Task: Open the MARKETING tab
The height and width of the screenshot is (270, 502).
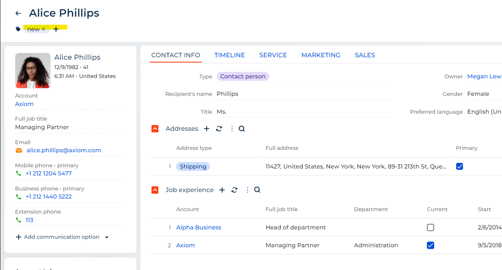Action: pyautogui.click(x=321, y=55)
